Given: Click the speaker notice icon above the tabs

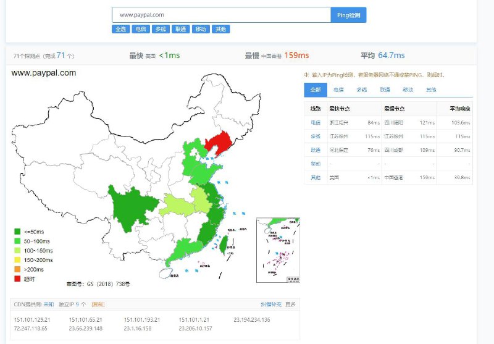Looking at the screenshot, I should tap(306, 75).
